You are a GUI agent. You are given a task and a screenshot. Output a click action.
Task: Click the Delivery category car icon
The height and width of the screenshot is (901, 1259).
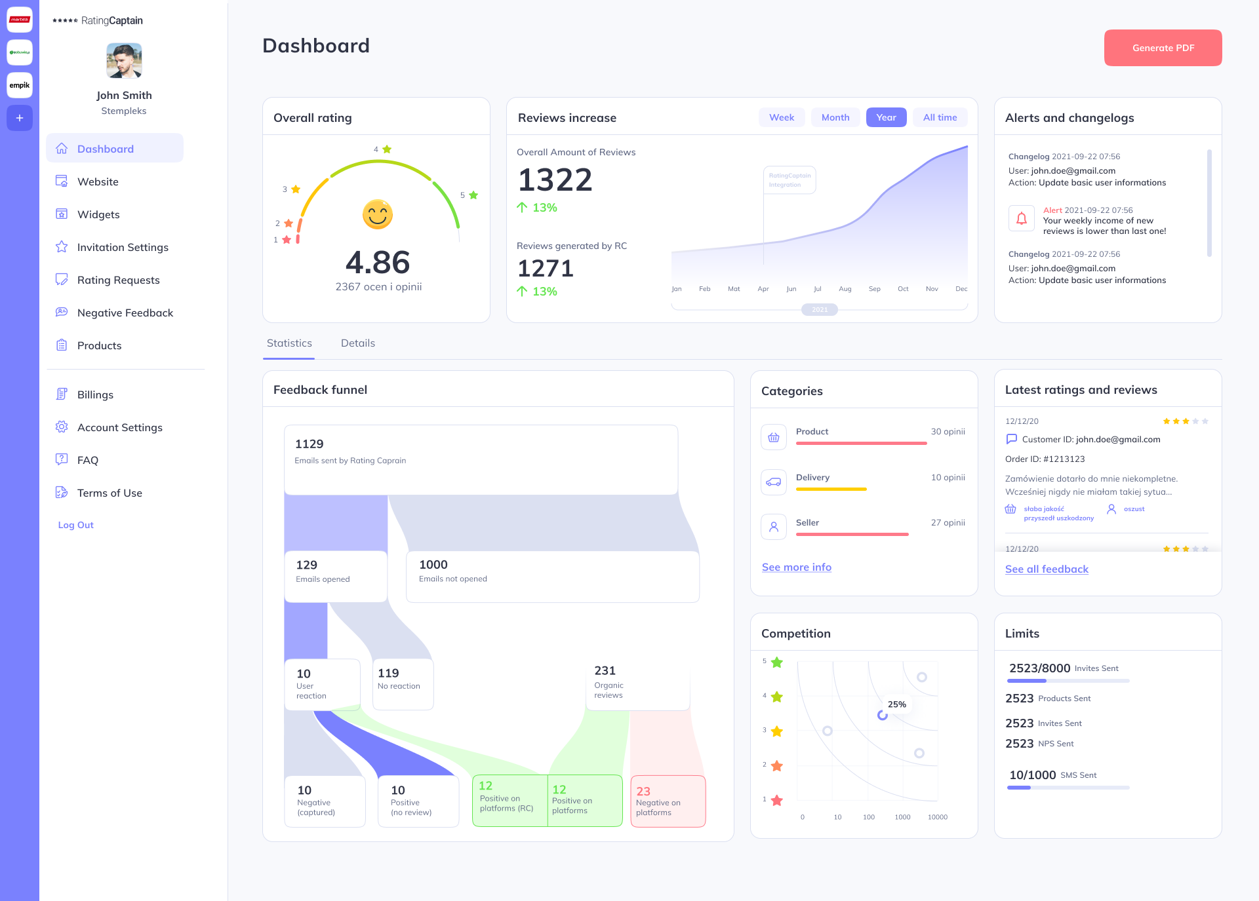click(774, 482)
